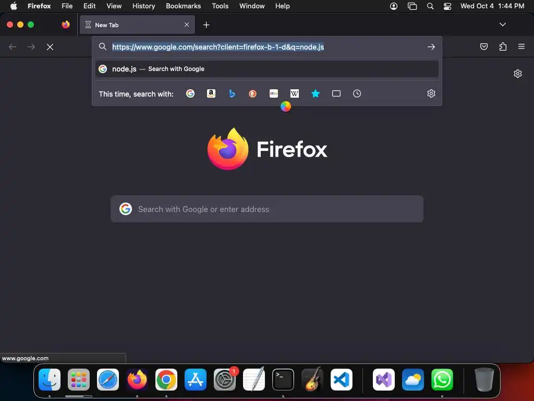Open the Trash from the Dock
The height and width of the screenshot is (401, 534).
tap(484, 380)
